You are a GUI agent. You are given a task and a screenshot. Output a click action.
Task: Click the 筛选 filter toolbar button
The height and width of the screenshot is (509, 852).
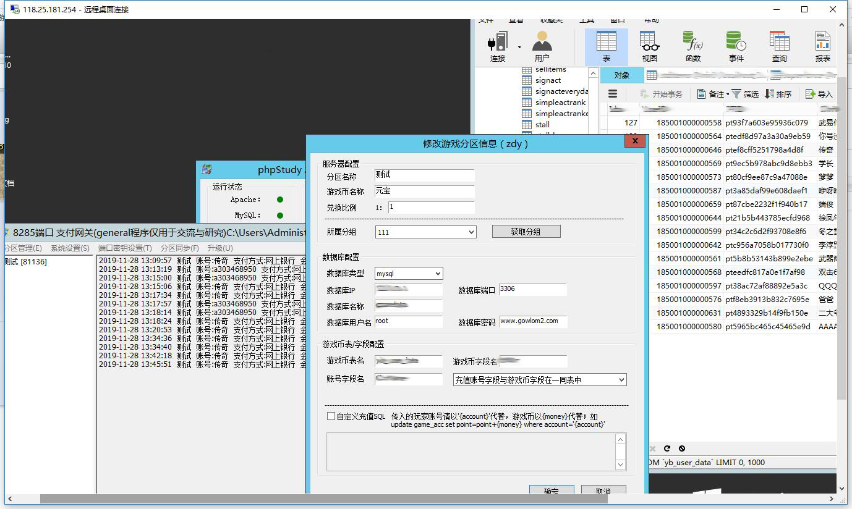745,94
